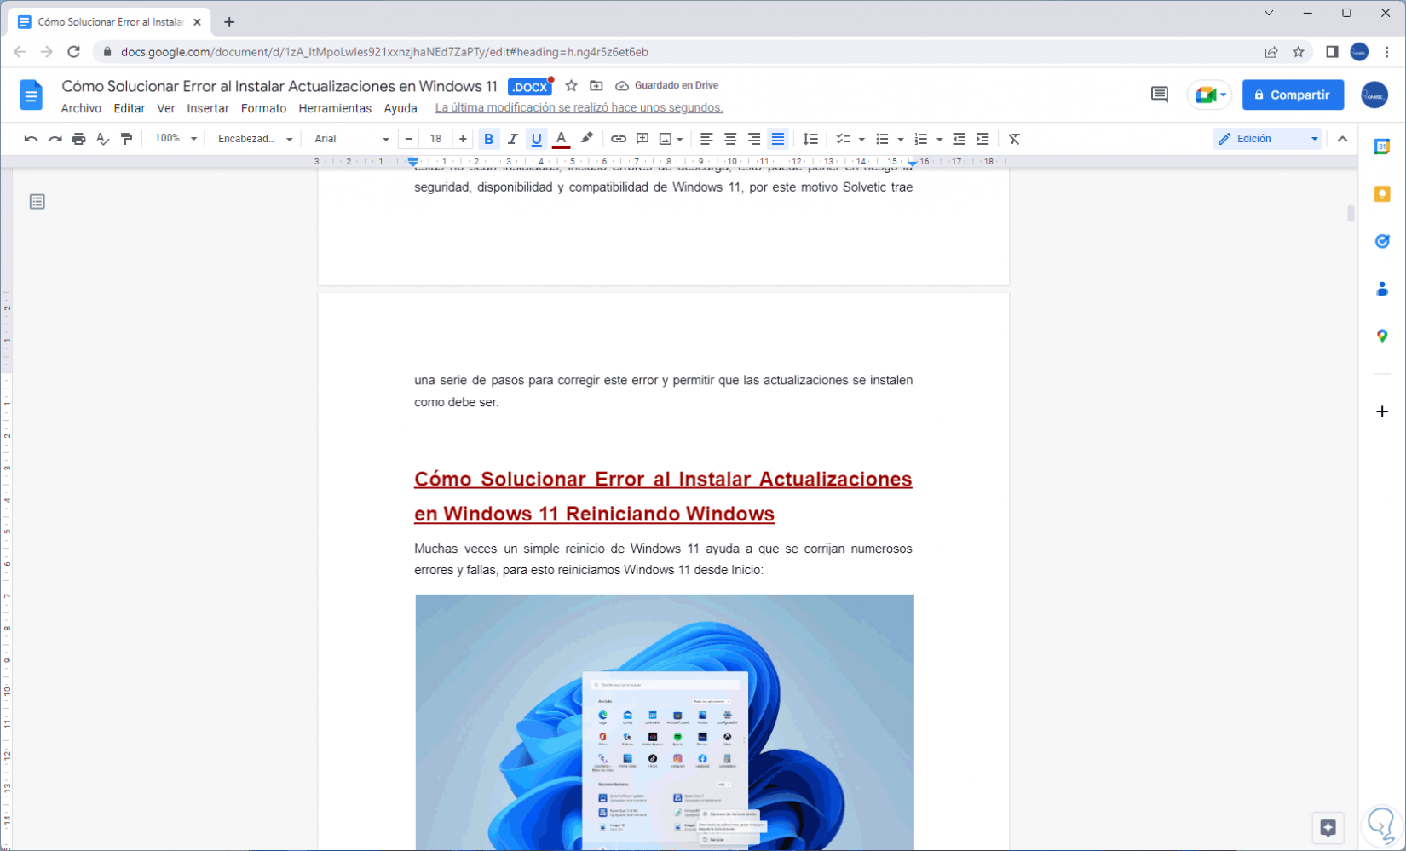Screen dimensions: 1406x851
Task: Align the text to the left
Action: [706, 139]
